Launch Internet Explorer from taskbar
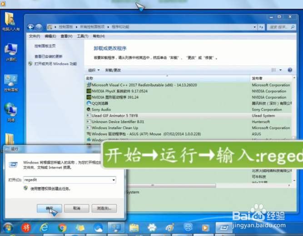303x236 pixels. [x=44, y=227]
